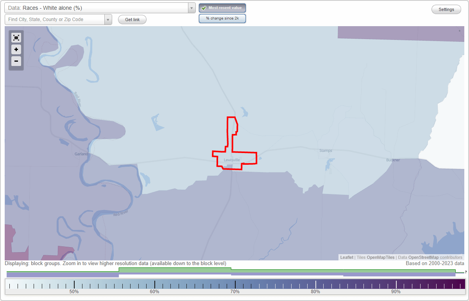The height and width of the screenshot is (301, 469).
Task: Click the Get link button
Action: point(132,19)
